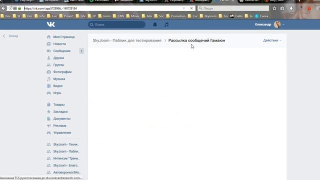Click the bag icon beside Товары
The height and width of the screenshot is (180, 320).
coord(48,104)
